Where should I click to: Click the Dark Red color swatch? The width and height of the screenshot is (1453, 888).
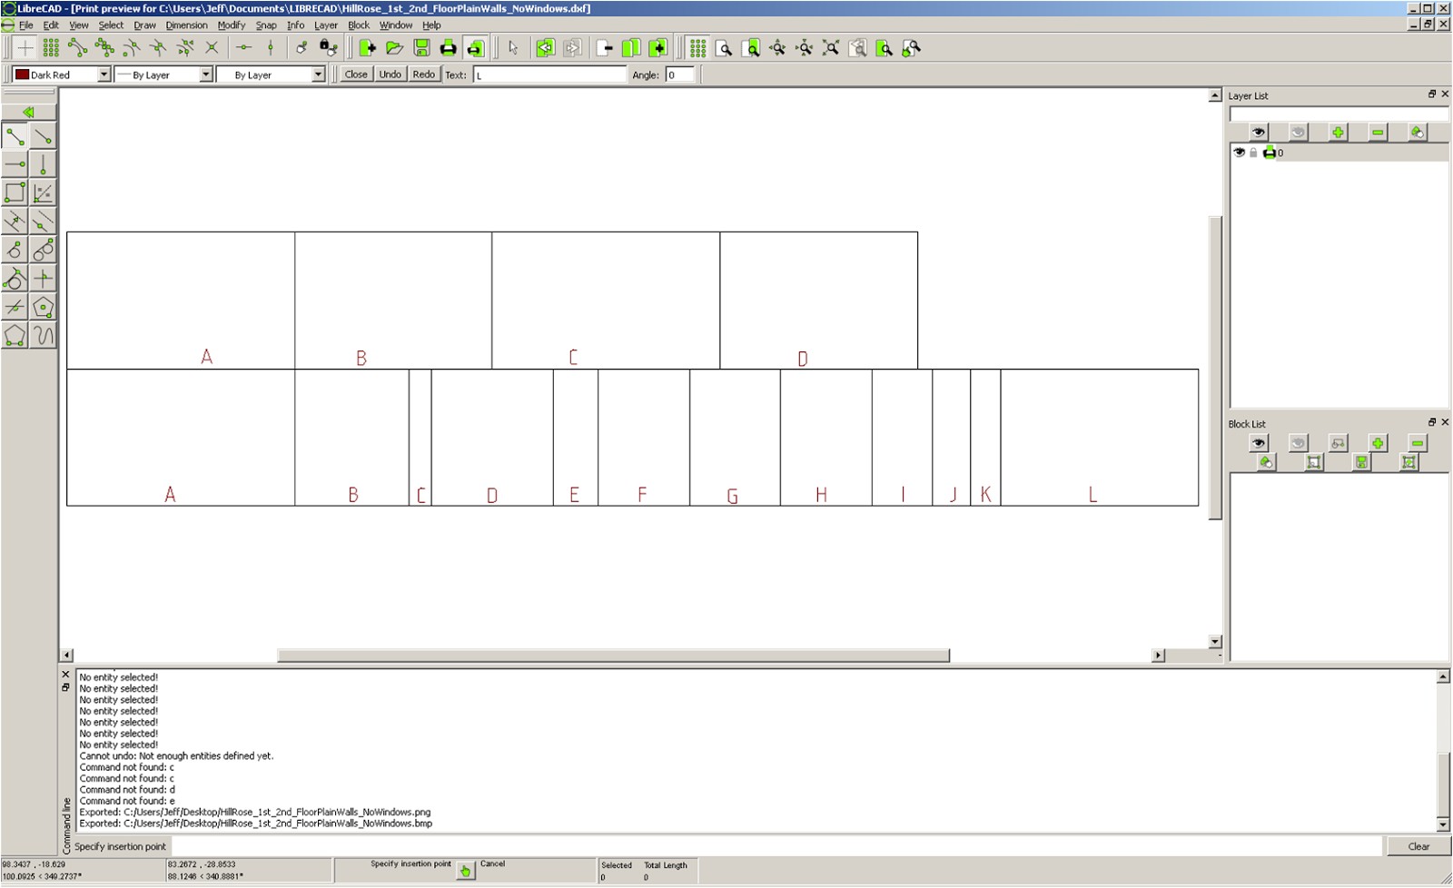click(x=20, y=74)
